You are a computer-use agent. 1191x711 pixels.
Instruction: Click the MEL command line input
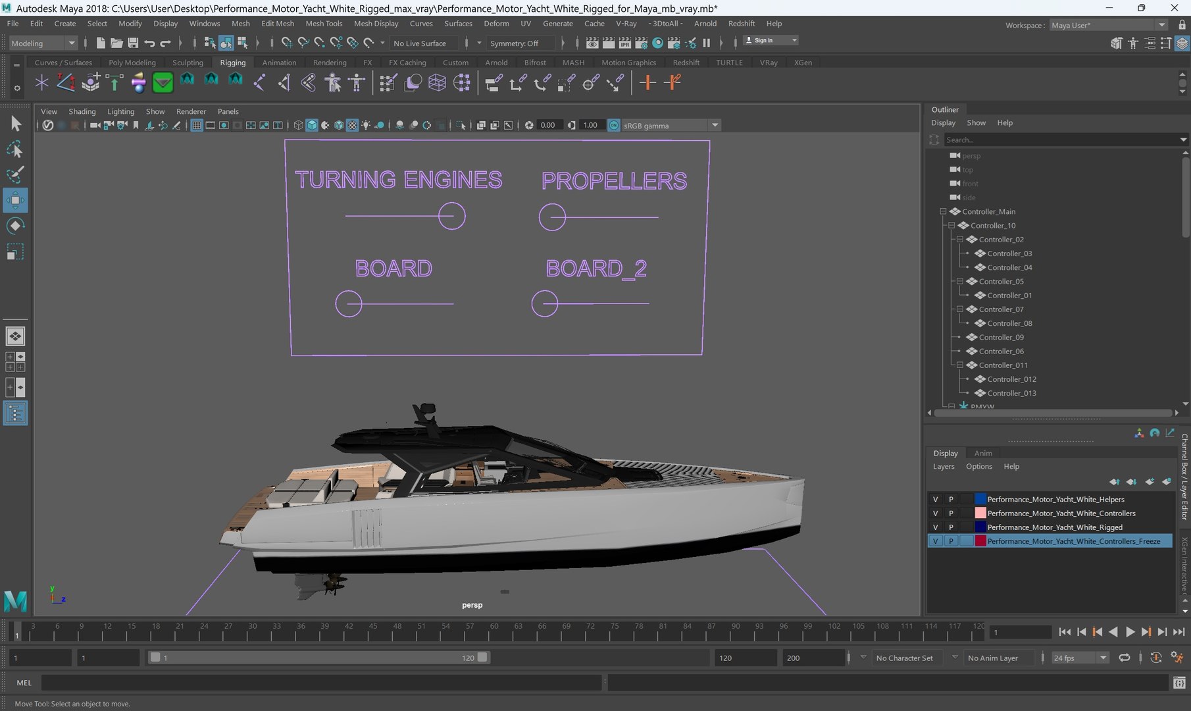click(322, 683)
